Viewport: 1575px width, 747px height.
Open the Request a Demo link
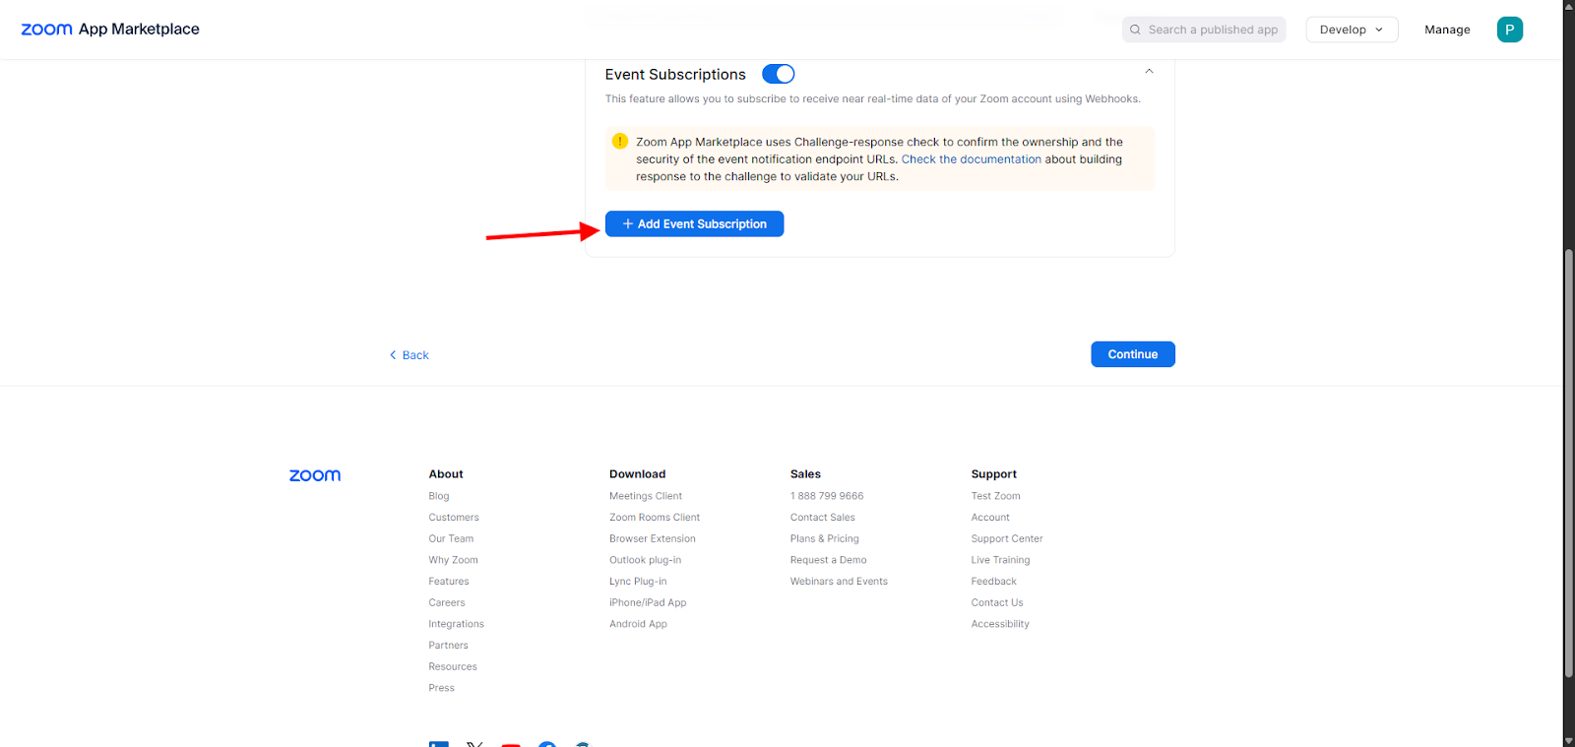829,560
